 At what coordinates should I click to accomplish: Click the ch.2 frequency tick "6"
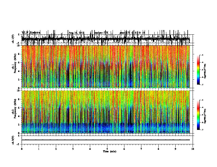click(x=19, y=108)
